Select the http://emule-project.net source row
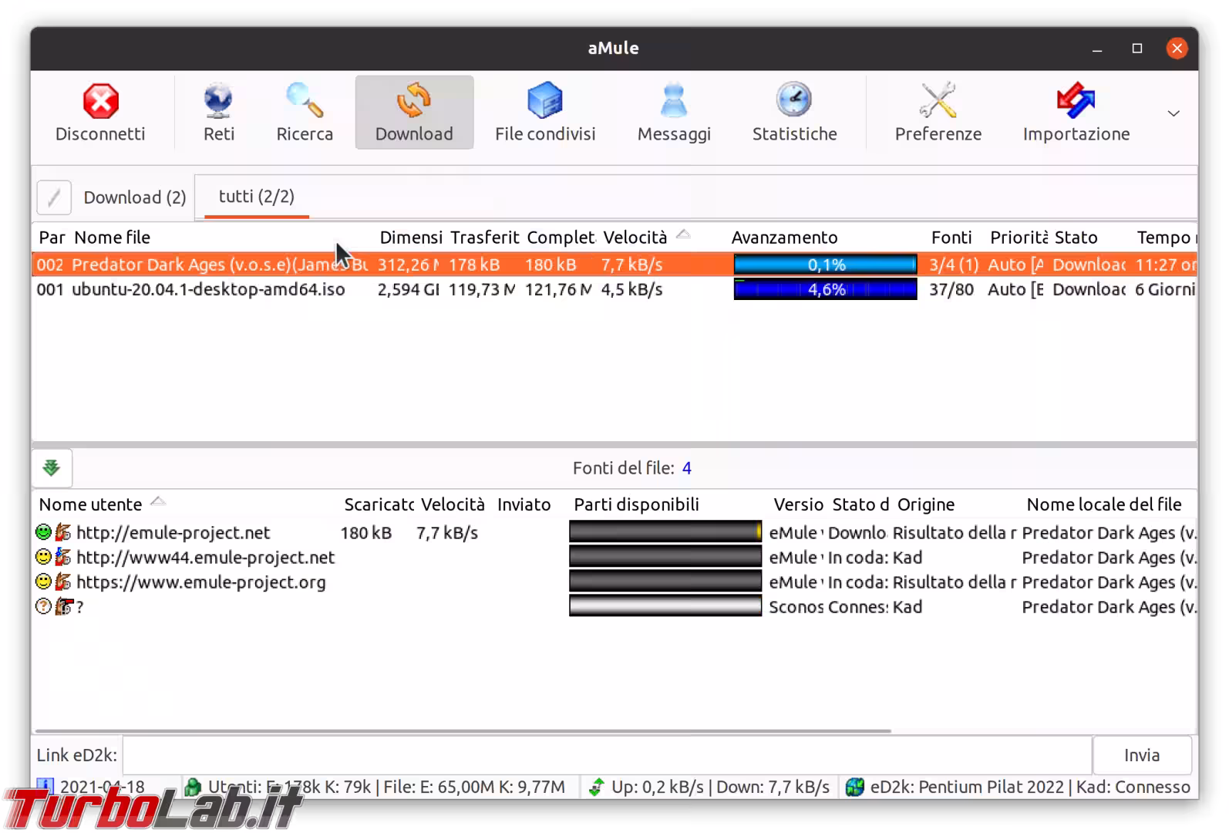The width and height of the screenshot is (1229, 833). pos(173,533)
